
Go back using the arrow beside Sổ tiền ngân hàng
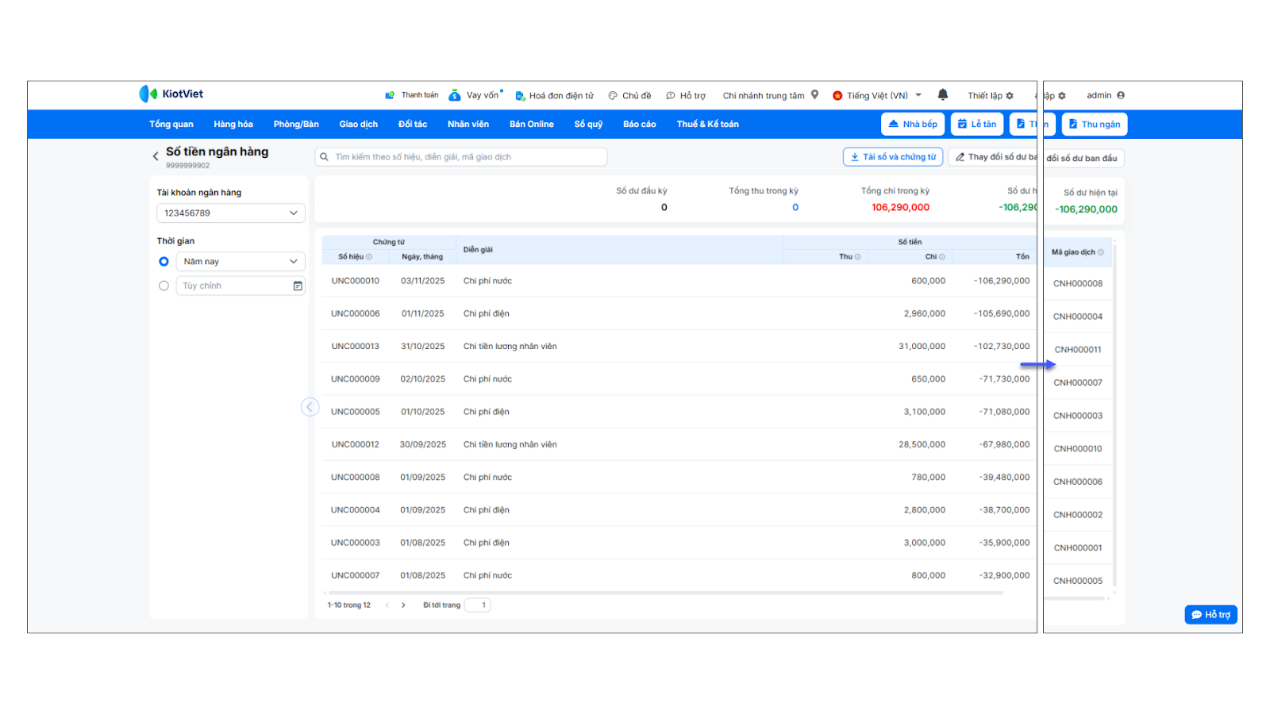click(156, 156)
